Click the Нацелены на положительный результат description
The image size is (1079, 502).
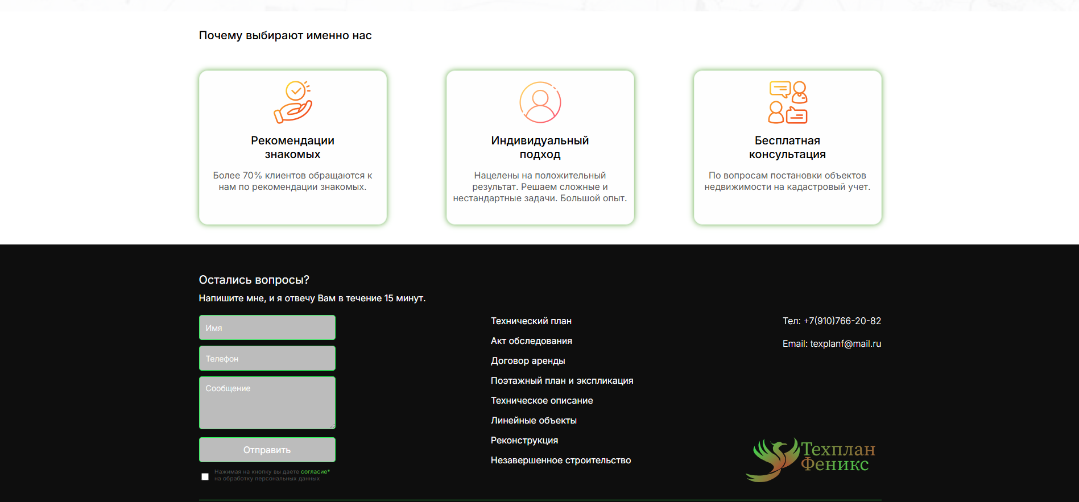[540, 186]
